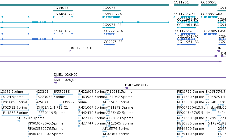Select EST AT31562.5prime
The image size is (226, 138).
116,102
